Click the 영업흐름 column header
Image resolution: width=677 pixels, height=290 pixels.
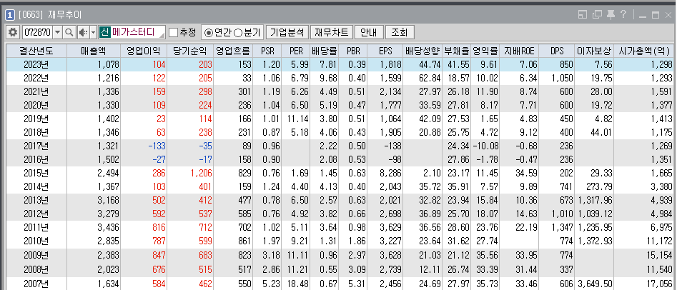233,51
